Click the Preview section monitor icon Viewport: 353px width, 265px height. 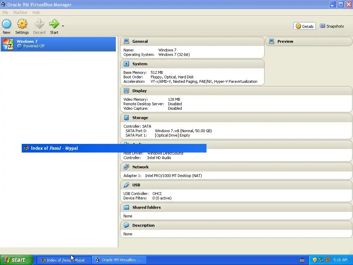point(272,41)
